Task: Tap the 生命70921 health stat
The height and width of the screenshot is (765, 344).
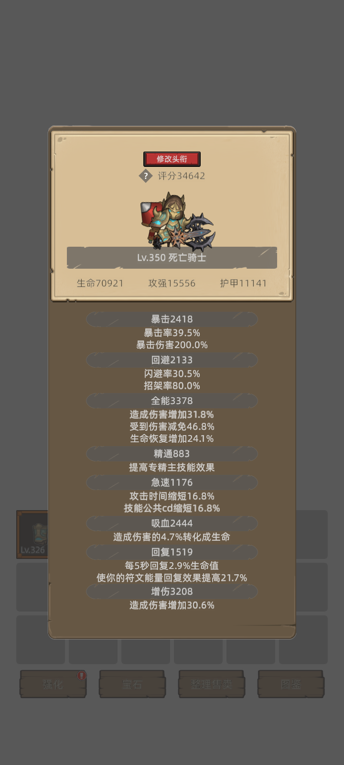Action: pyautogui.click(x=100, y=283)
